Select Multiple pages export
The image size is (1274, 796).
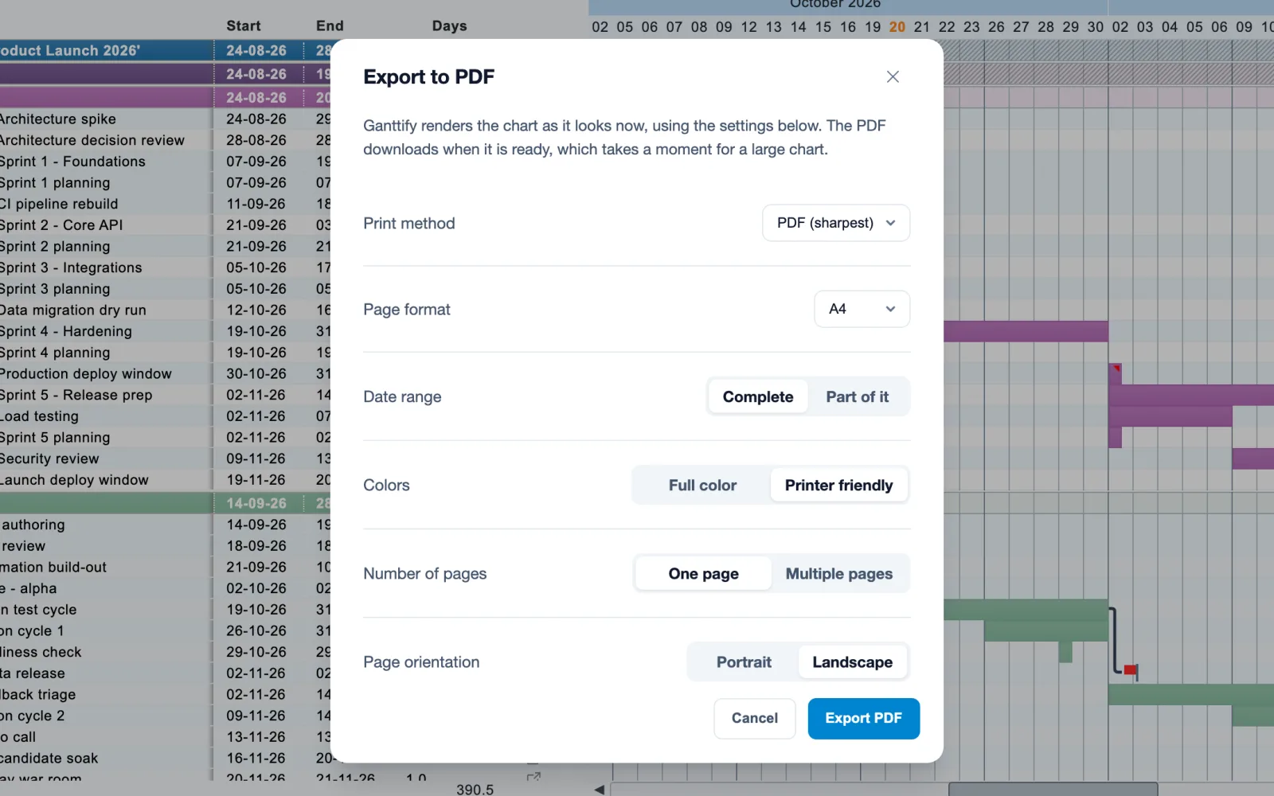[839, 573]
